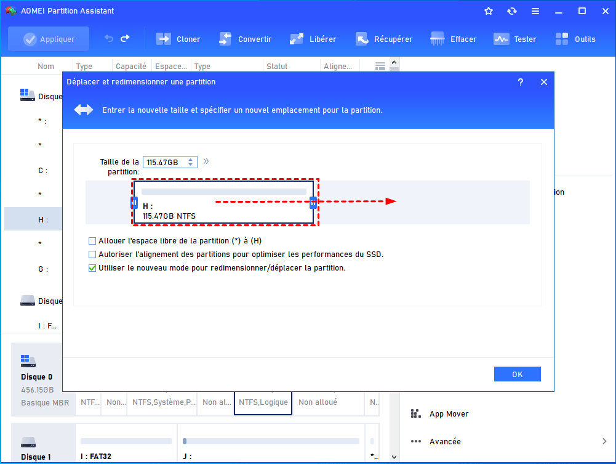Select the I: FAT32 partition block
This screenshot has height=464, width=616.
pyautogui.click(x=126, y=443)
